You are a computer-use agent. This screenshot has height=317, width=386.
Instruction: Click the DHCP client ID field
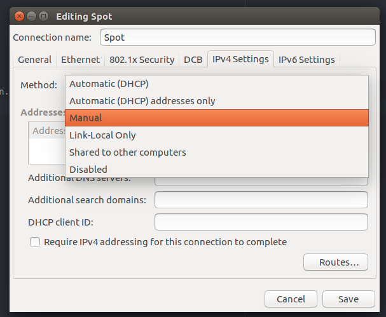(261, 222)
